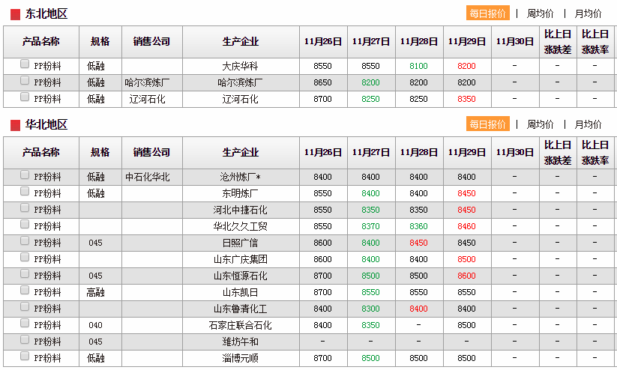
Task: Open 月均价 tab in 东北地区 section
Action: [x=588, y=13]
